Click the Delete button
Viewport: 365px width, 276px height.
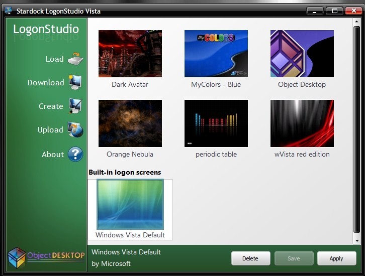pyautogui.click(x=251, y=258)
